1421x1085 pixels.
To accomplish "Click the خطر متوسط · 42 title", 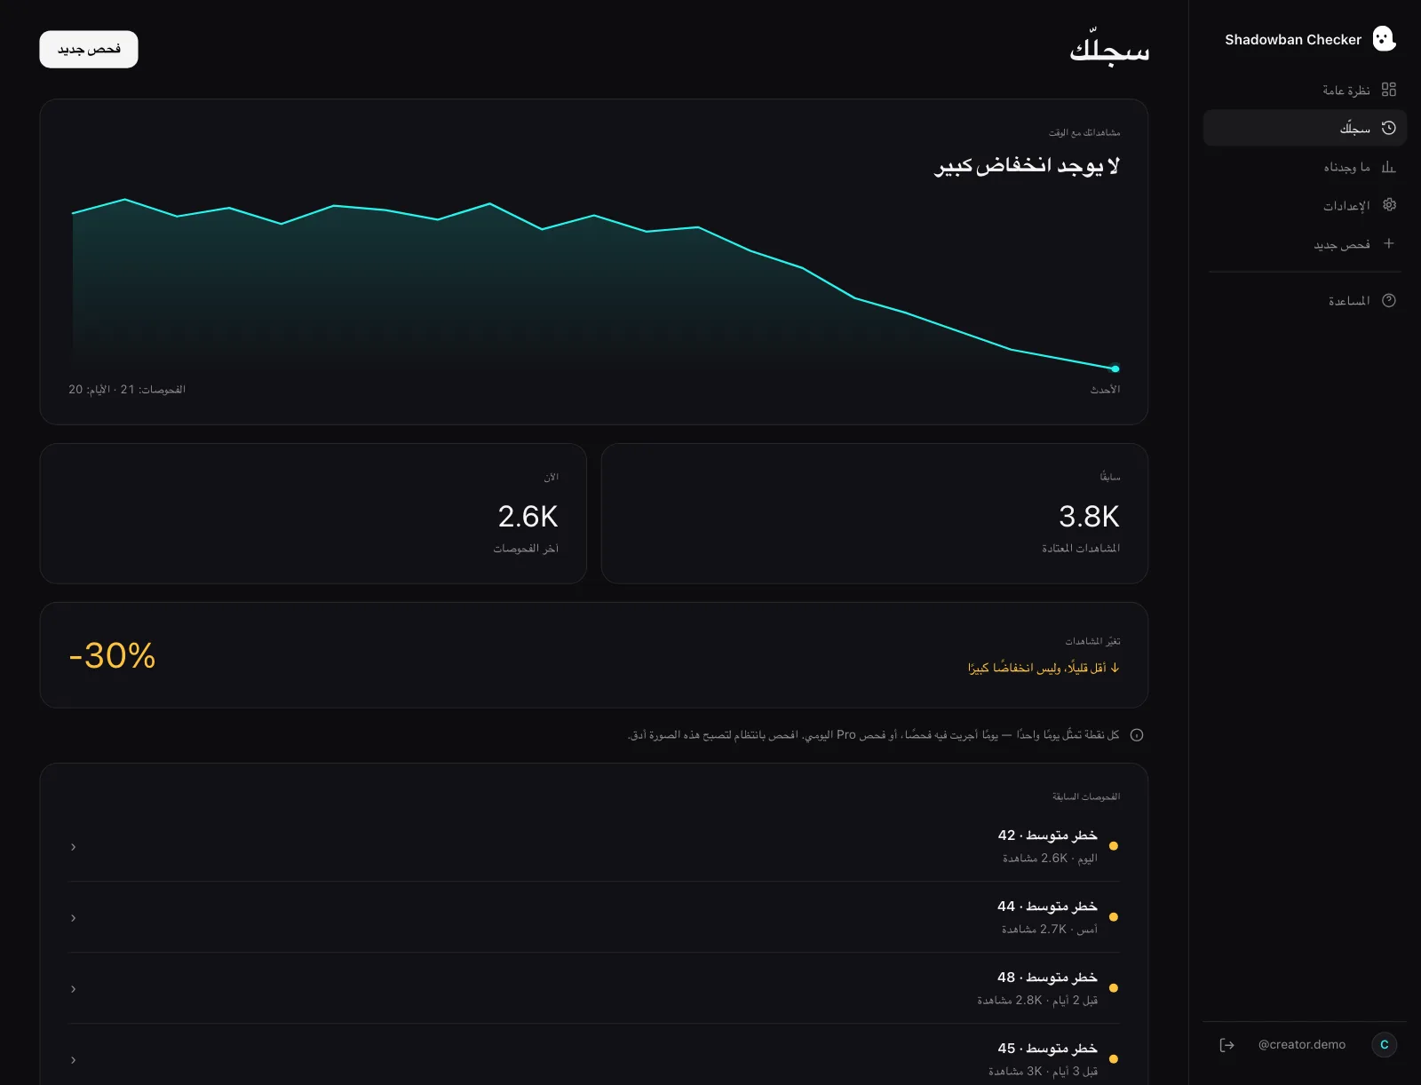I will tap(1047, 836).
